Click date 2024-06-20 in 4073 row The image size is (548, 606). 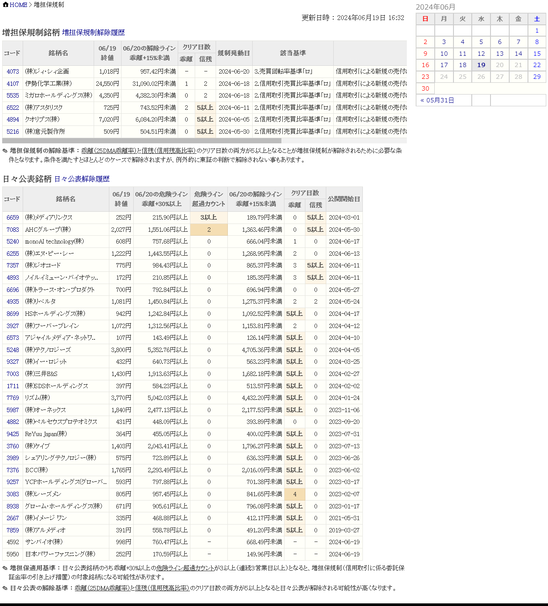click(x=234, y=71)
